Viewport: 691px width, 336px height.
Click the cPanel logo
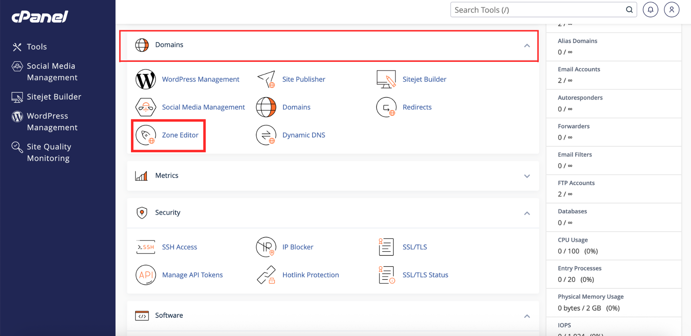tap(40, 17)
